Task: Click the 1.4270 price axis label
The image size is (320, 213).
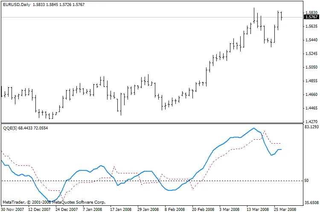Action: pyautogui.click(x=311, y=121)
